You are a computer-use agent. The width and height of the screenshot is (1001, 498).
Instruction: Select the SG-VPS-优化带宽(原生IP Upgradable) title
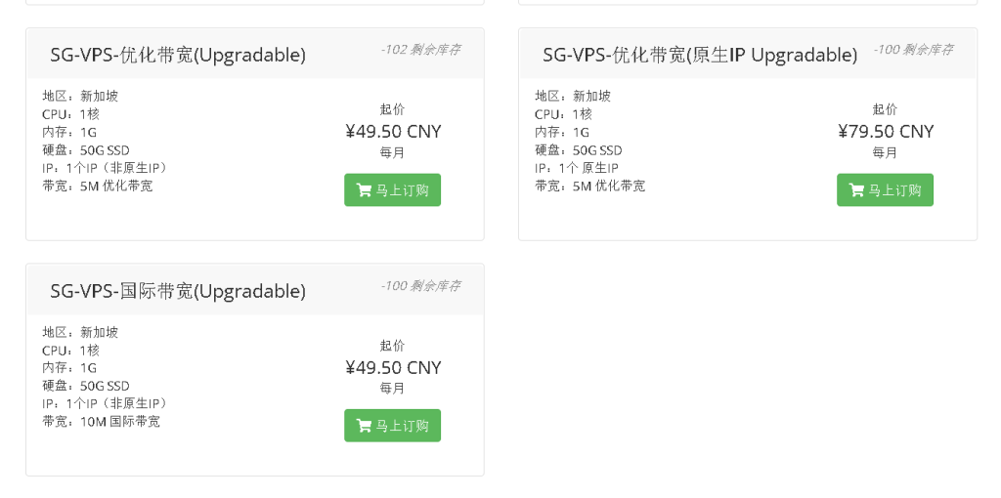[700, 56]
